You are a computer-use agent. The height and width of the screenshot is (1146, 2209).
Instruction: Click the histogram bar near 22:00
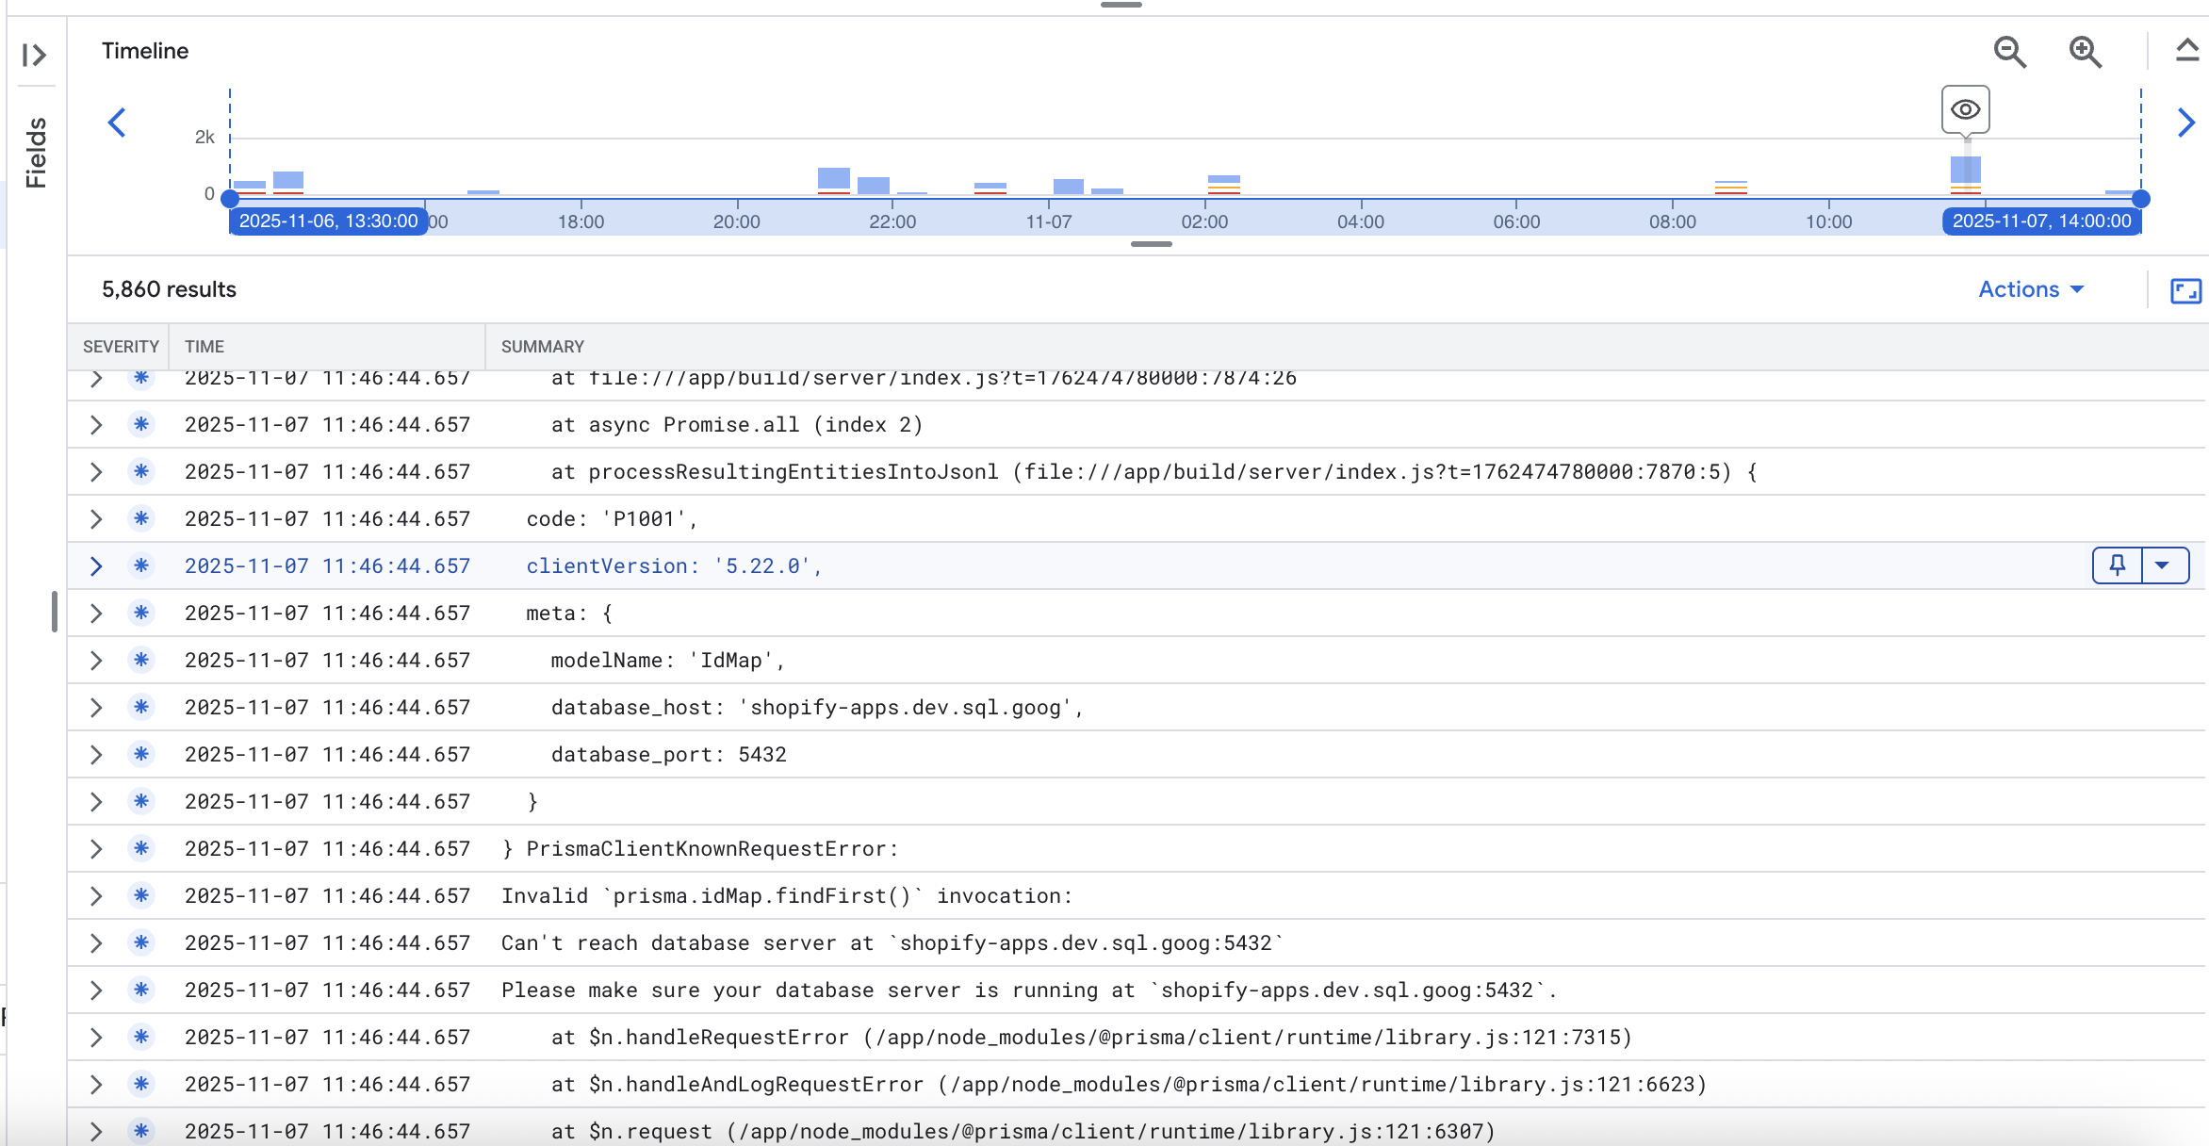[873, 185]
